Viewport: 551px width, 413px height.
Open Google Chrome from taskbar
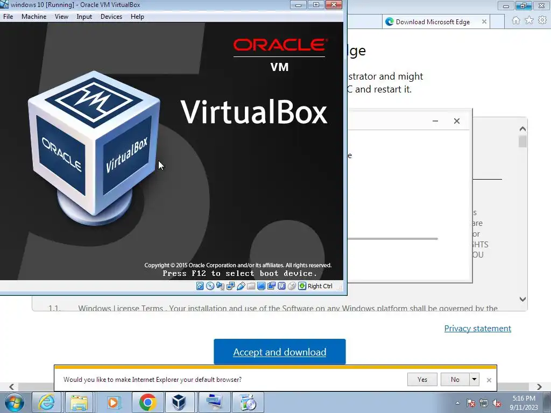point(147,402)
